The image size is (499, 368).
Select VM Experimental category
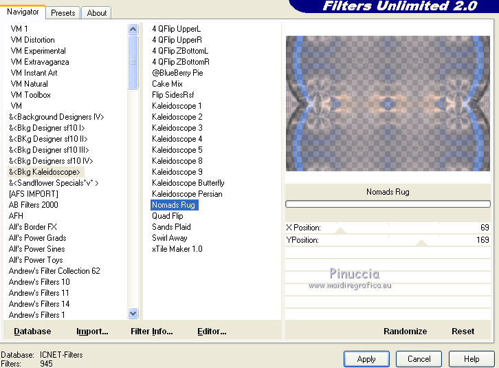coord(38,51)
